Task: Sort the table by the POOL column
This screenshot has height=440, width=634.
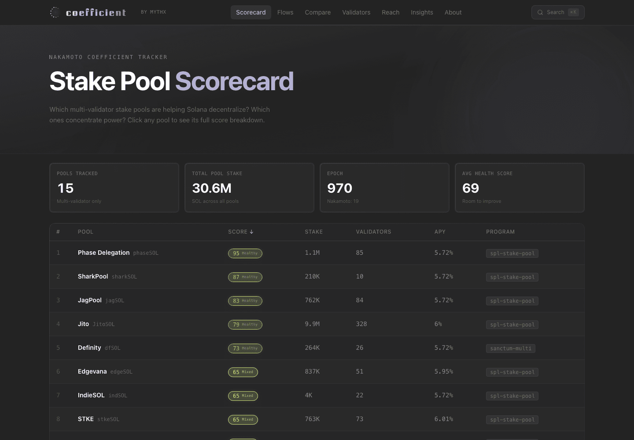Action: (x=85, y=232)
